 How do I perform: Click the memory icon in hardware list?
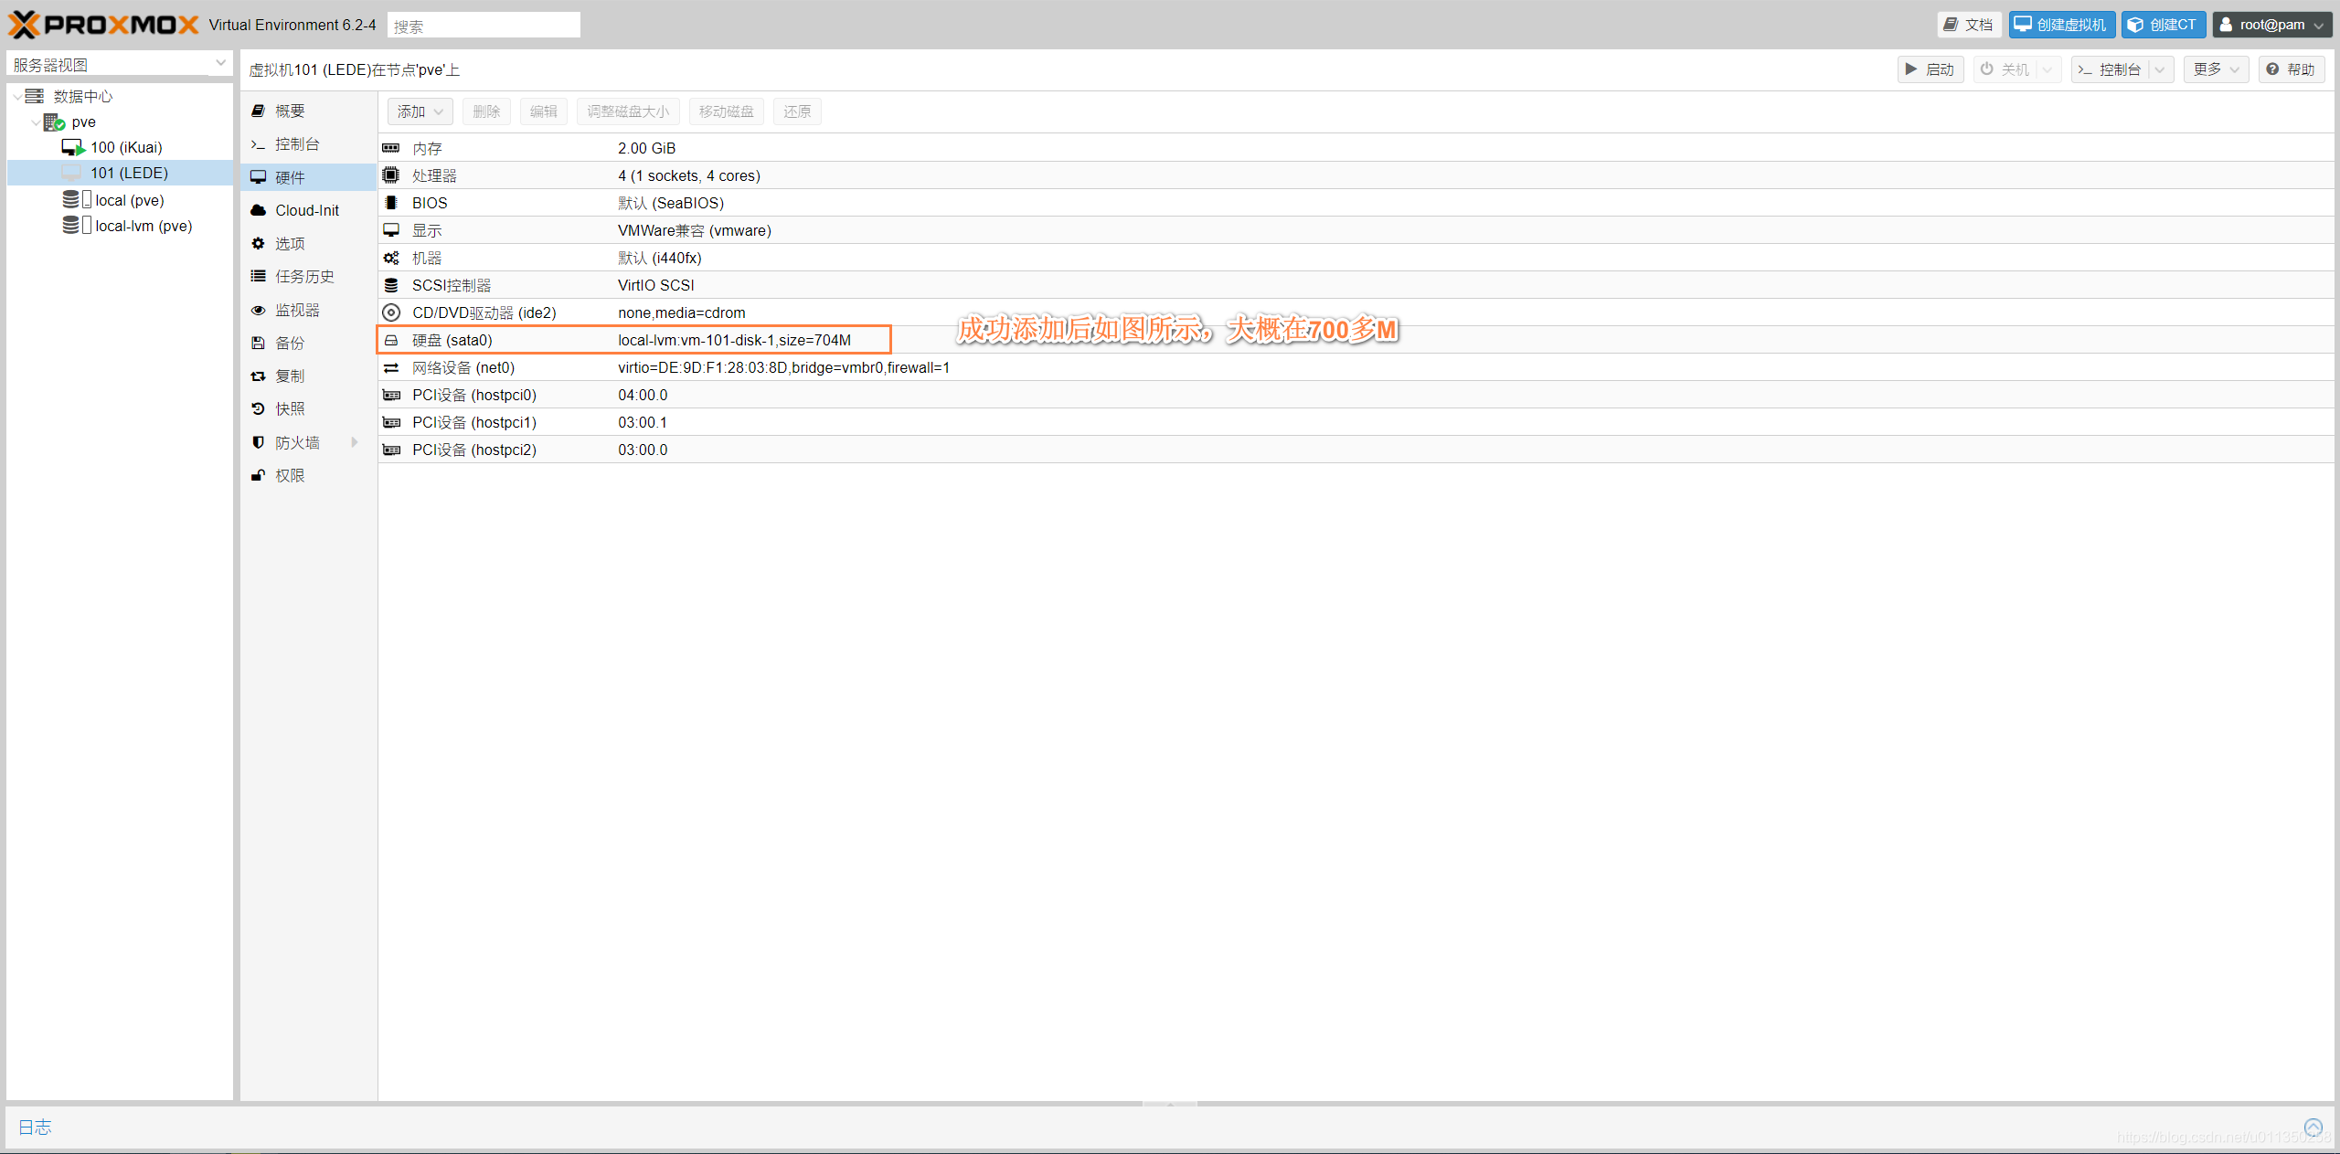point(391,148)
